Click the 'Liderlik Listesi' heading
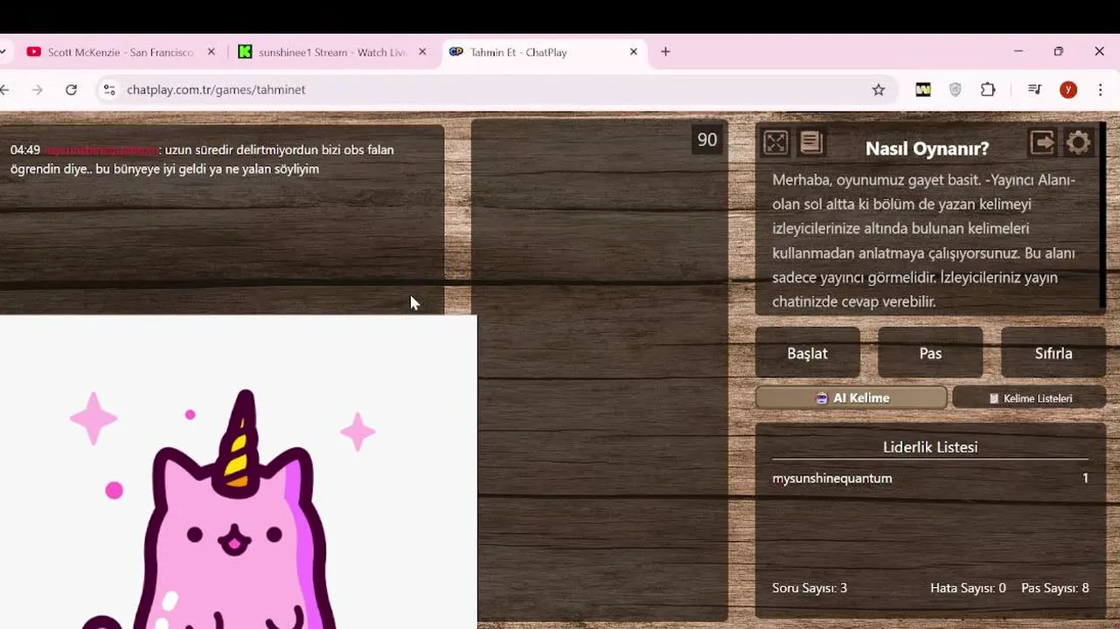Screen dimensions: 1120x629 click(x=930, y=446)
